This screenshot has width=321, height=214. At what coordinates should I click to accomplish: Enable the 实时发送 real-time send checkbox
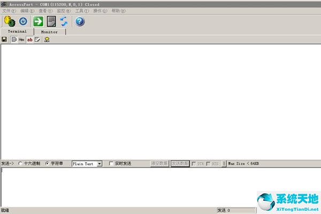coord(111,163)
